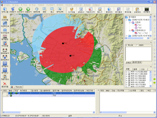Collapse the 고정국 tree node

point(130,22)
